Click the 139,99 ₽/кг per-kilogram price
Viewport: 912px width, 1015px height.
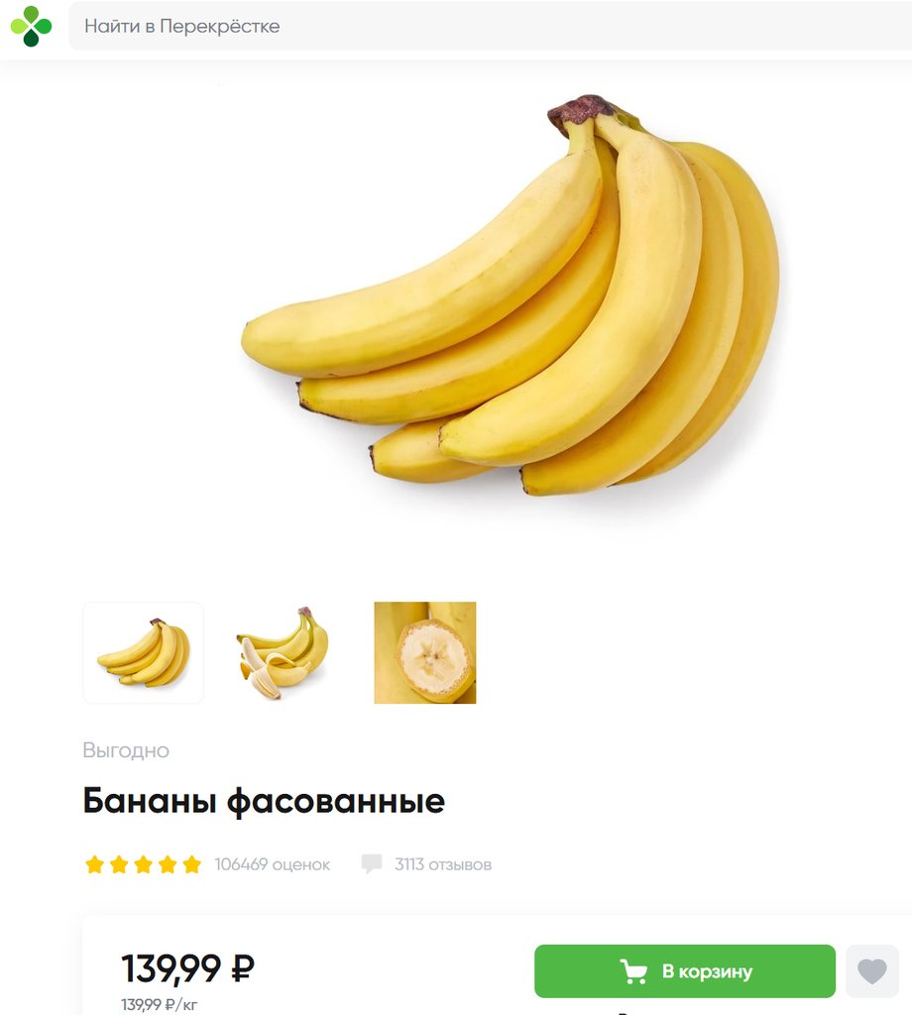160,1005
